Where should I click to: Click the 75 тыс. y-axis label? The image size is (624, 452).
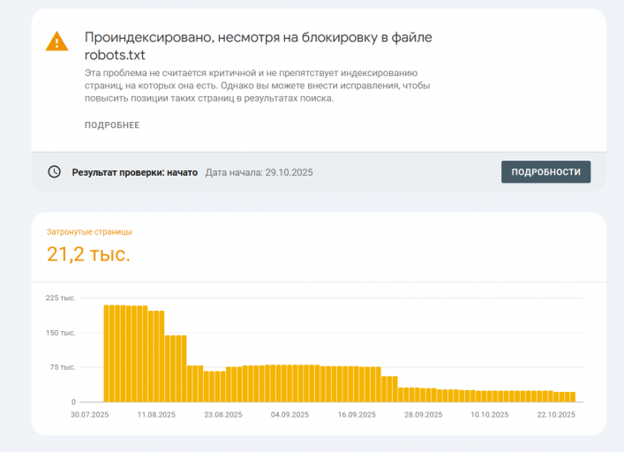[x=62, y=367]
